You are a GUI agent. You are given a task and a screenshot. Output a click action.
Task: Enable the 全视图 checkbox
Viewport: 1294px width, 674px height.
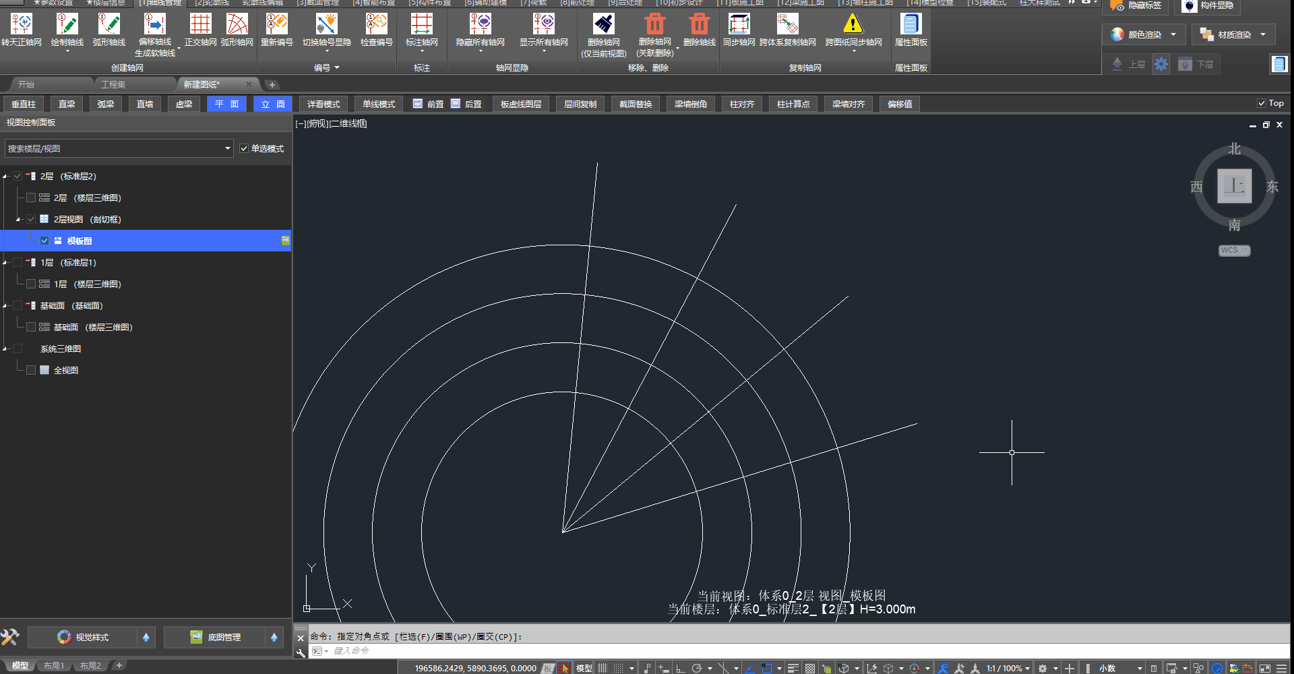click(x=31, y=370)
